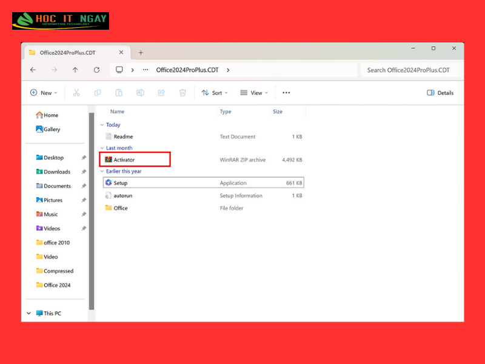Screen dimensions: 485x364
Task: Unpin Pictures using its pin icon
Action: pyautogui.click(x=84, y=200)
